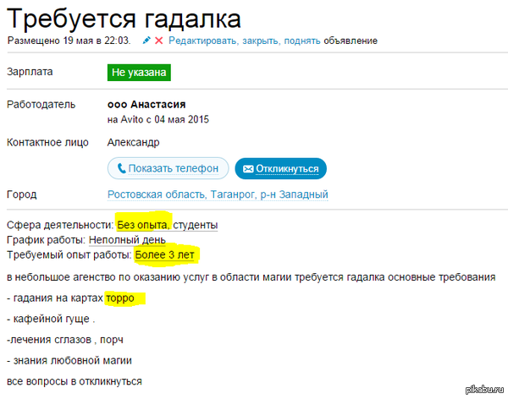Viewport: 508px width, 399px height.
Task: Click the employer name ооо Анастасия
Action: point(146,105)
